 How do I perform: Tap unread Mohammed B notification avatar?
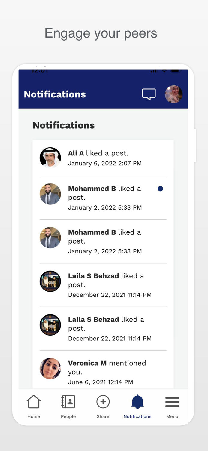click(x=50, y=194)
